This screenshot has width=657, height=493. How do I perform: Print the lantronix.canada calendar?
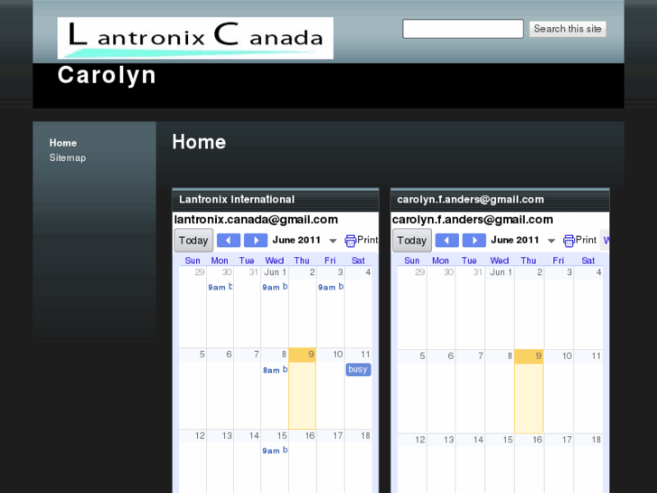click(x=361, y=241)
